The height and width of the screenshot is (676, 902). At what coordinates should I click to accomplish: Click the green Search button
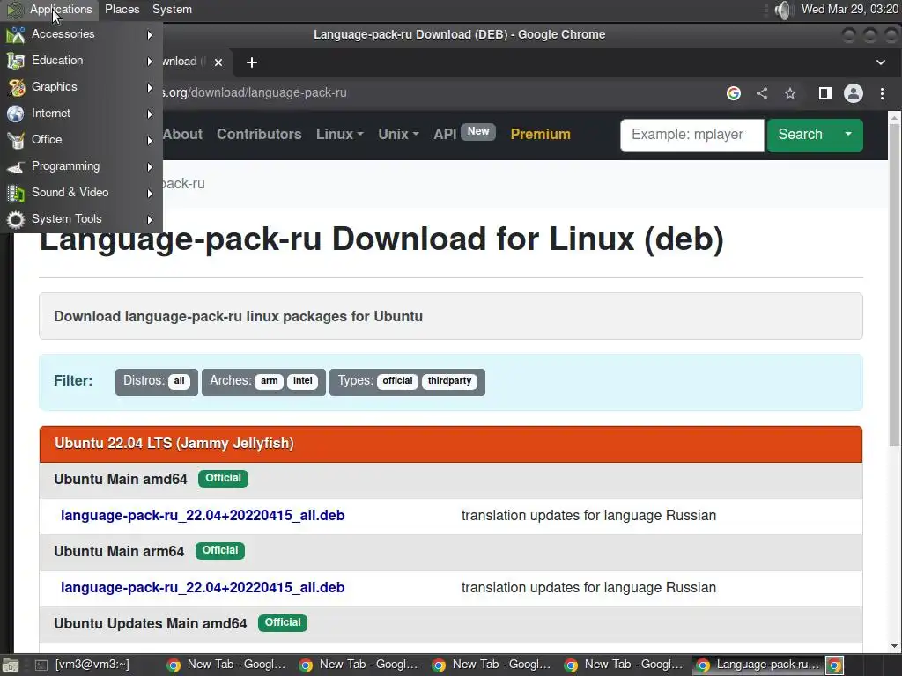click(800, 135)
